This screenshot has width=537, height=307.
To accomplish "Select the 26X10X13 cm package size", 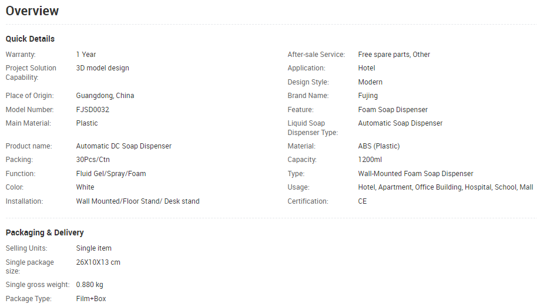I will click(x=98, y=262).
